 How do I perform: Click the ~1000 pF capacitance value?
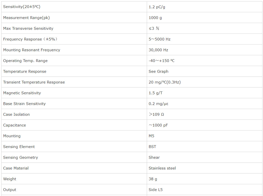[x=158, y=125]
